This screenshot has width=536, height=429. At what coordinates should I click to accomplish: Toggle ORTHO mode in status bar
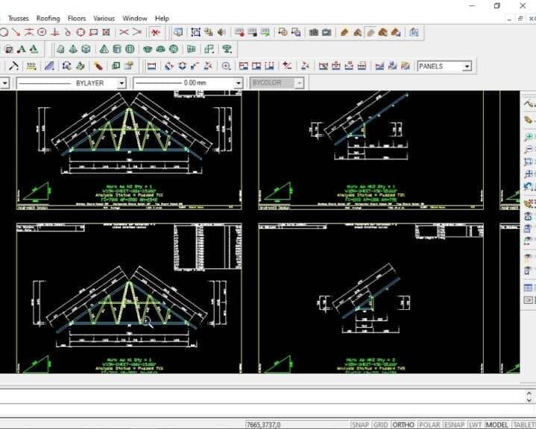tap(403, 425)
